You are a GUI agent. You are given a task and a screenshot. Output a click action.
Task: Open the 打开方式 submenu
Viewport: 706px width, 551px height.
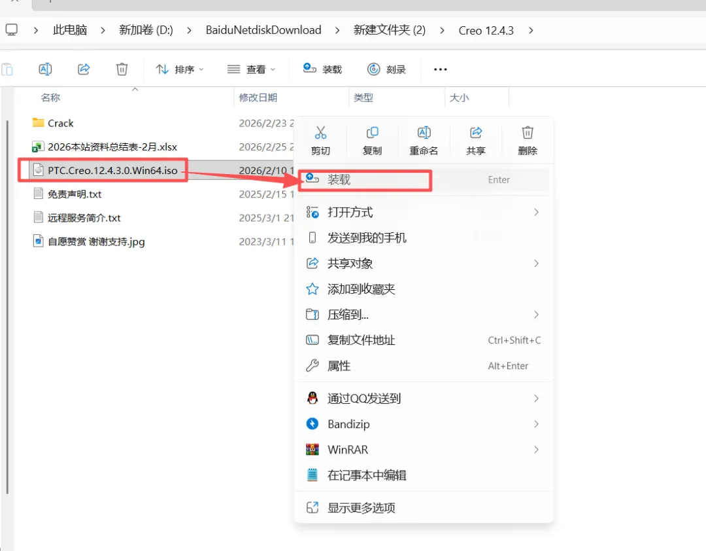[423, 212]
